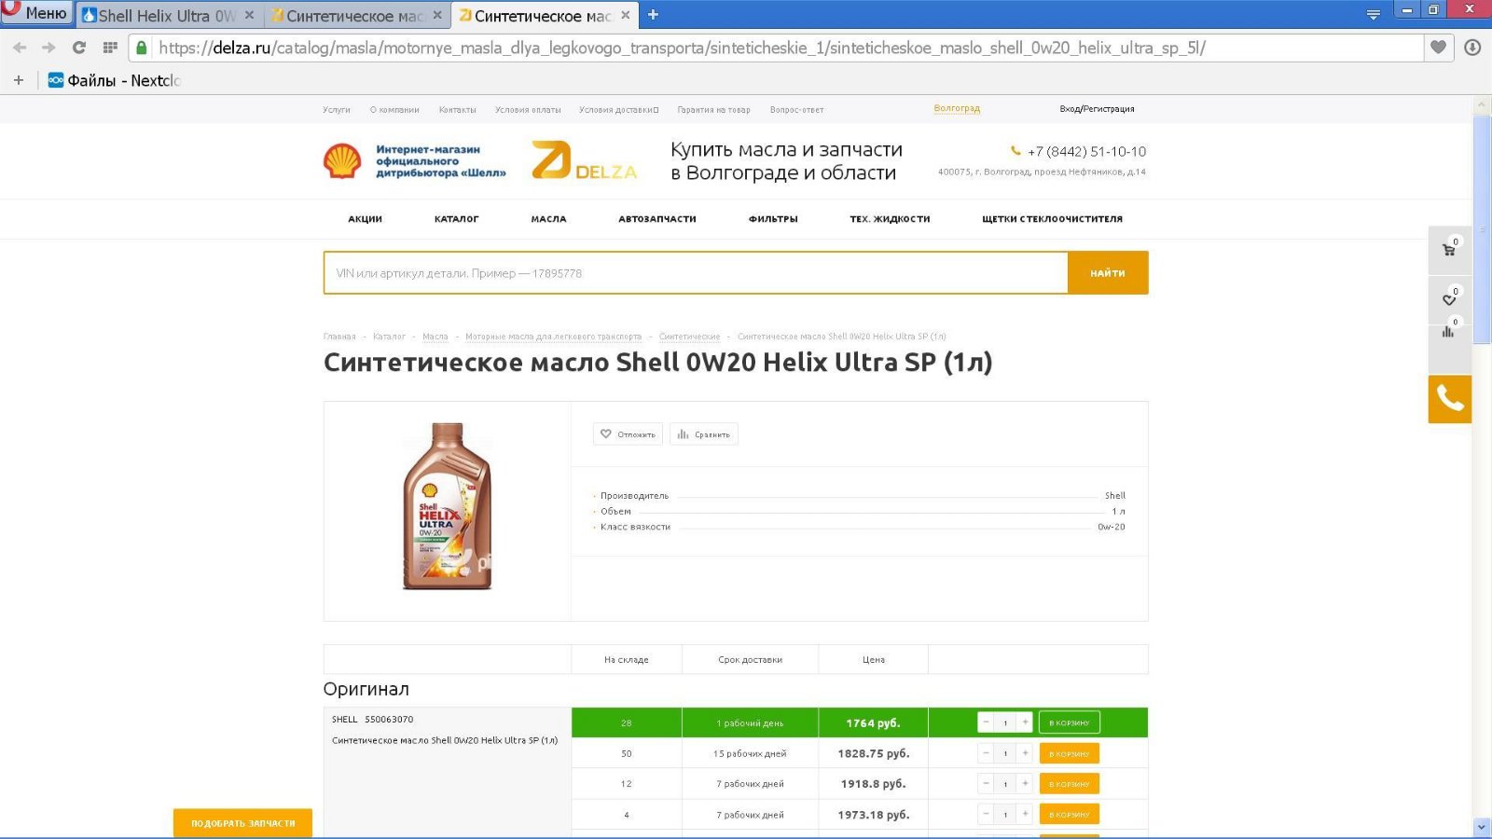
Task: Open favorites heart side icon
Action: tap(1449, 298)
